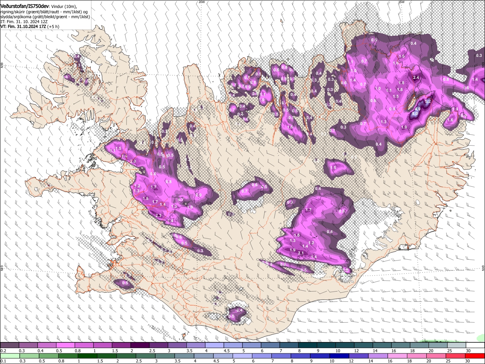Screen dimensions: 485x364
Task: Click lower legend swatch between 3 and 3.5
Action: pyautogui.click(x=165, y=356)
